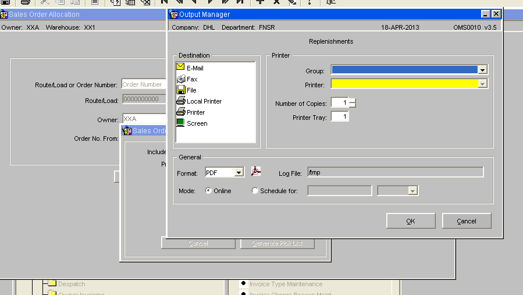Screen dimensions: 523x295
Task: Click the Owner field showing XXA
Action: click(144, 119)
